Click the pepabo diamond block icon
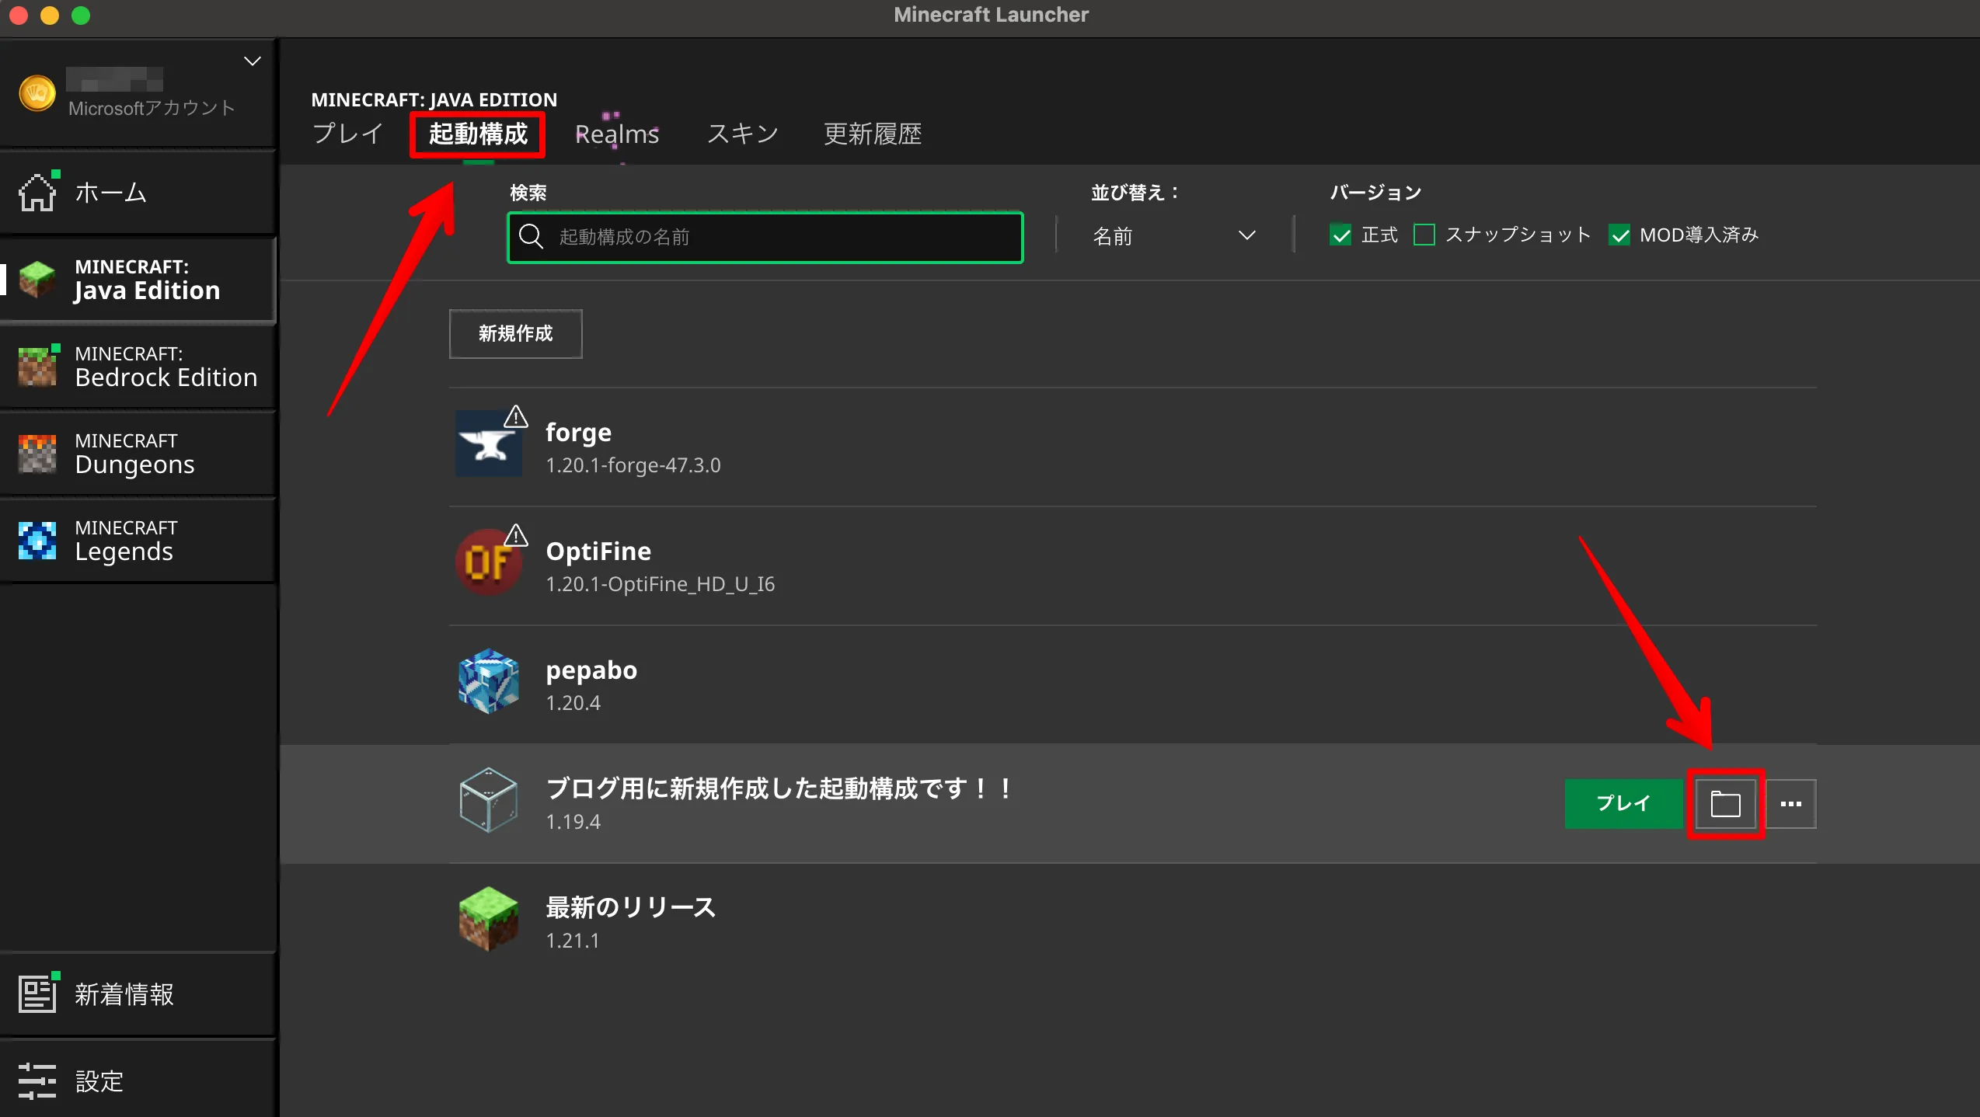This screenshot has width=1980, height=1117. (x=488, y=681)
